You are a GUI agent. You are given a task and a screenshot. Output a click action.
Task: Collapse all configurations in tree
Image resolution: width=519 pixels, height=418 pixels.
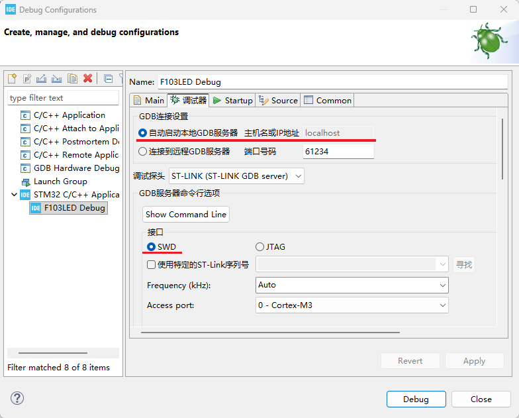[x=109, y=78]
